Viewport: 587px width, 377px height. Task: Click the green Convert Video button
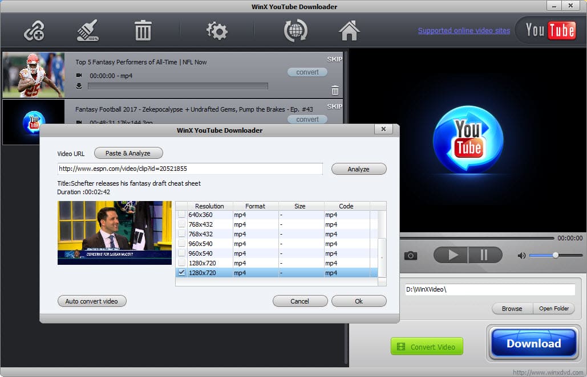(x=427, y=346)
